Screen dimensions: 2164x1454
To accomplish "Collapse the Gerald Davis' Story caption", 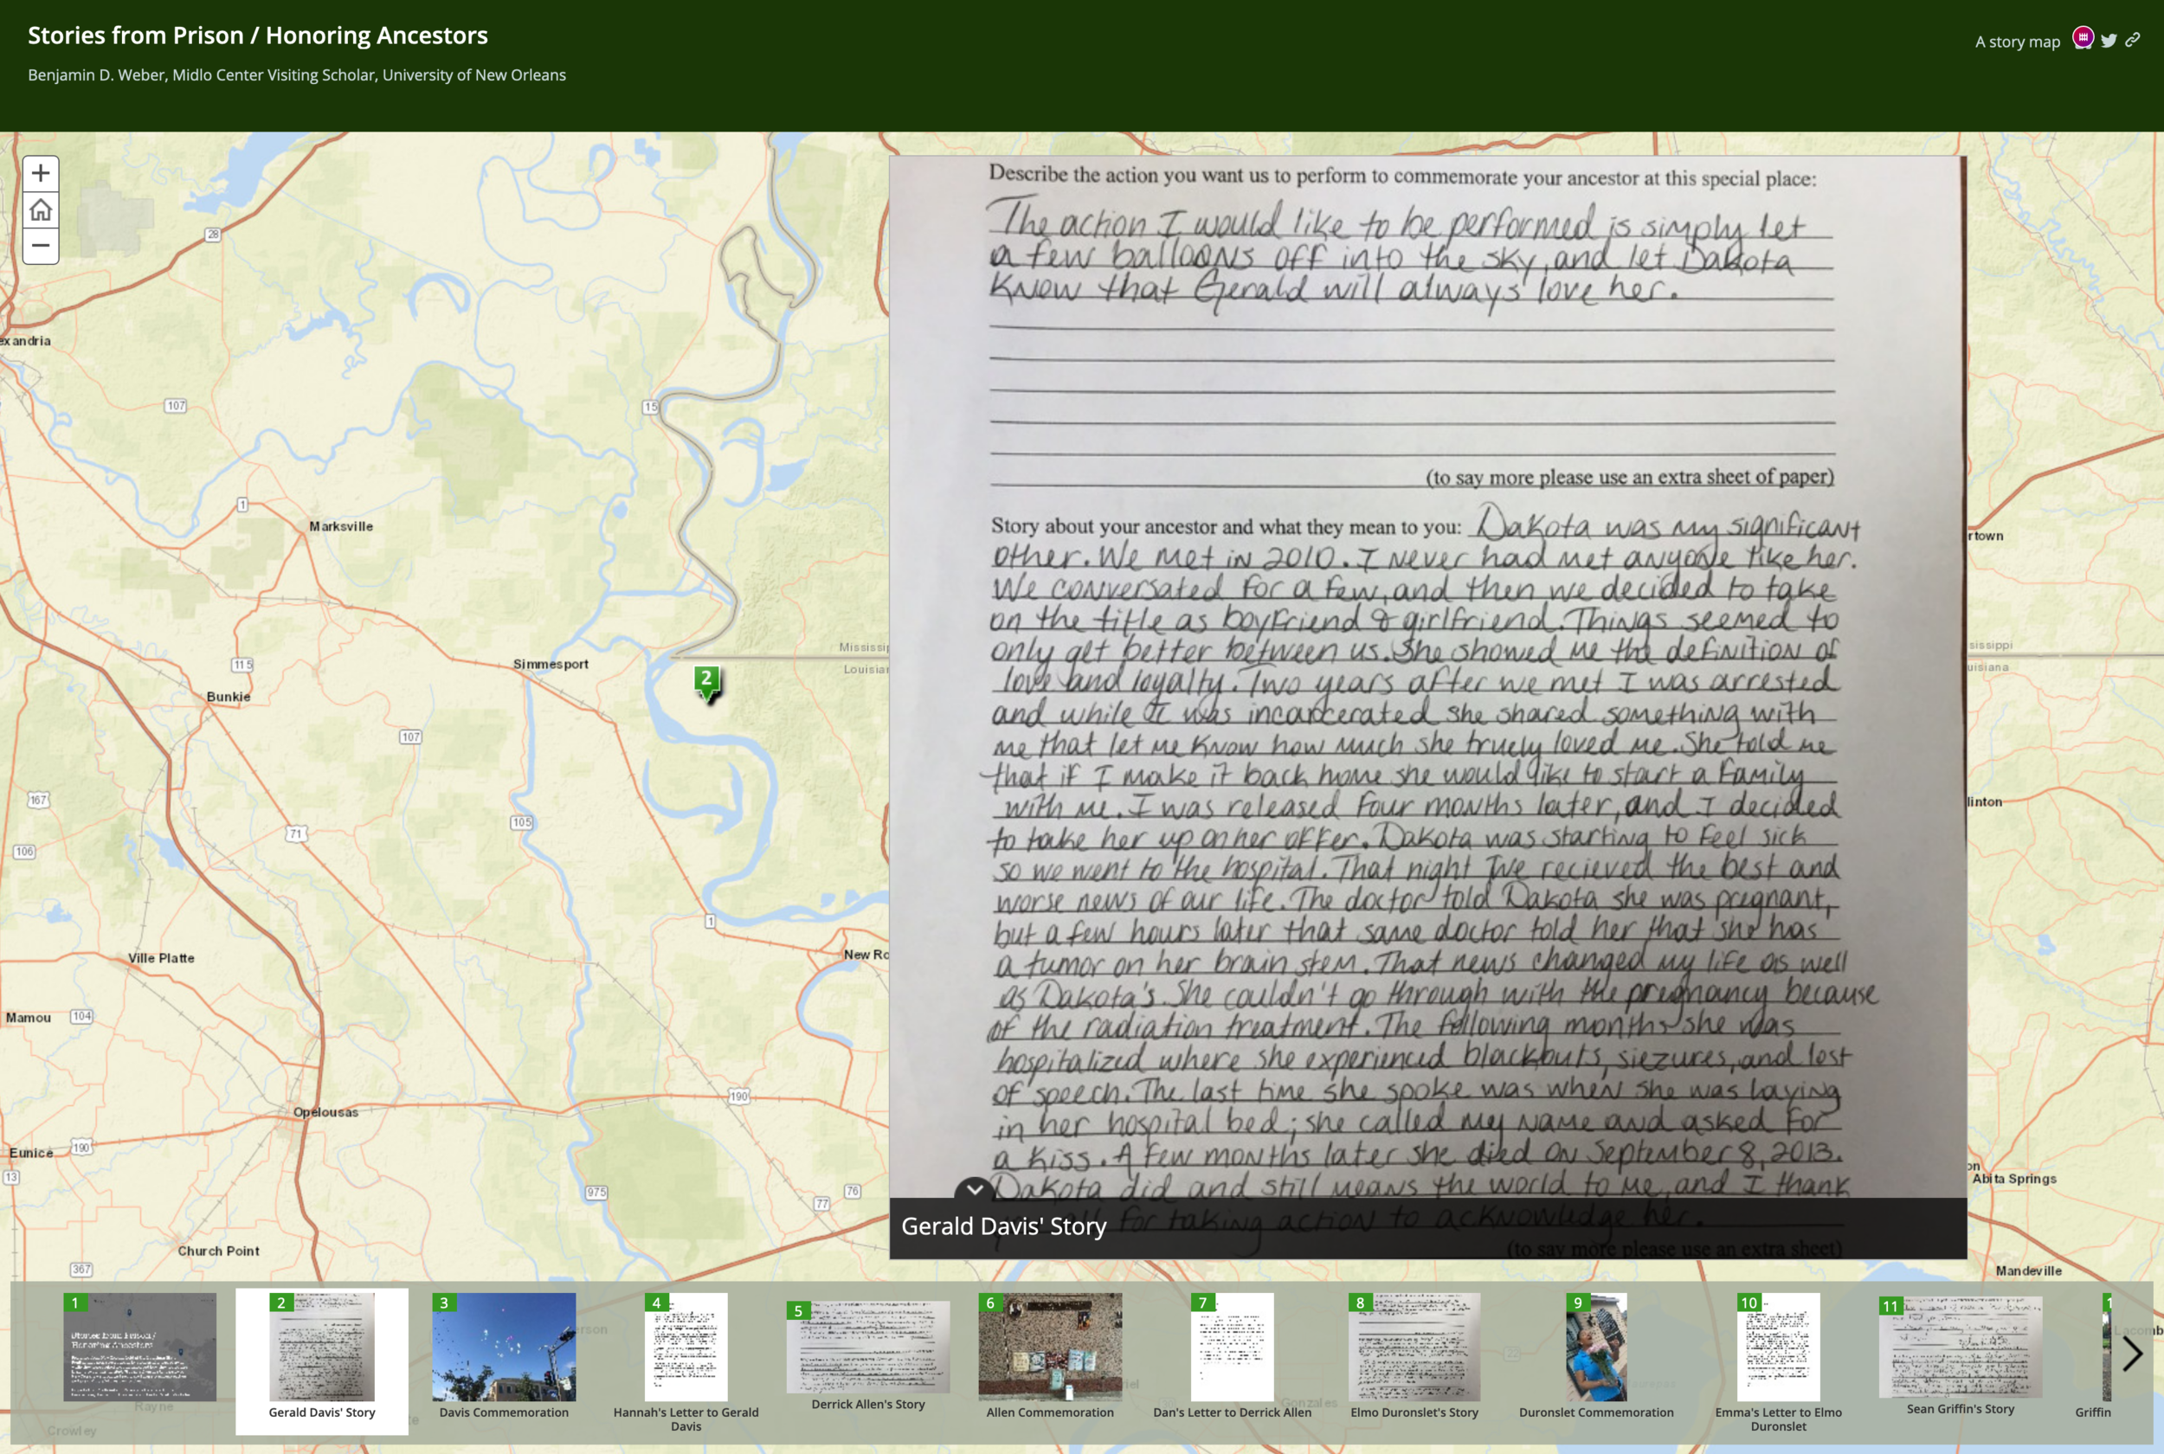I will [974, 1189].
